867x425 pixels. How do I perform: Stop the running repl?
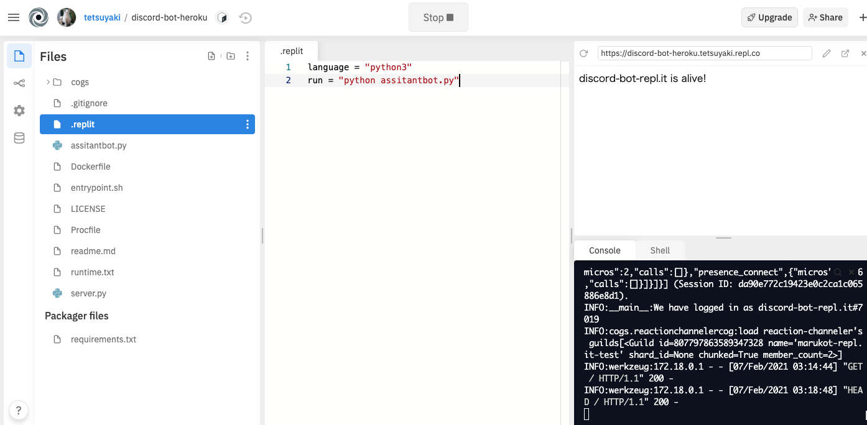[438, 17]
